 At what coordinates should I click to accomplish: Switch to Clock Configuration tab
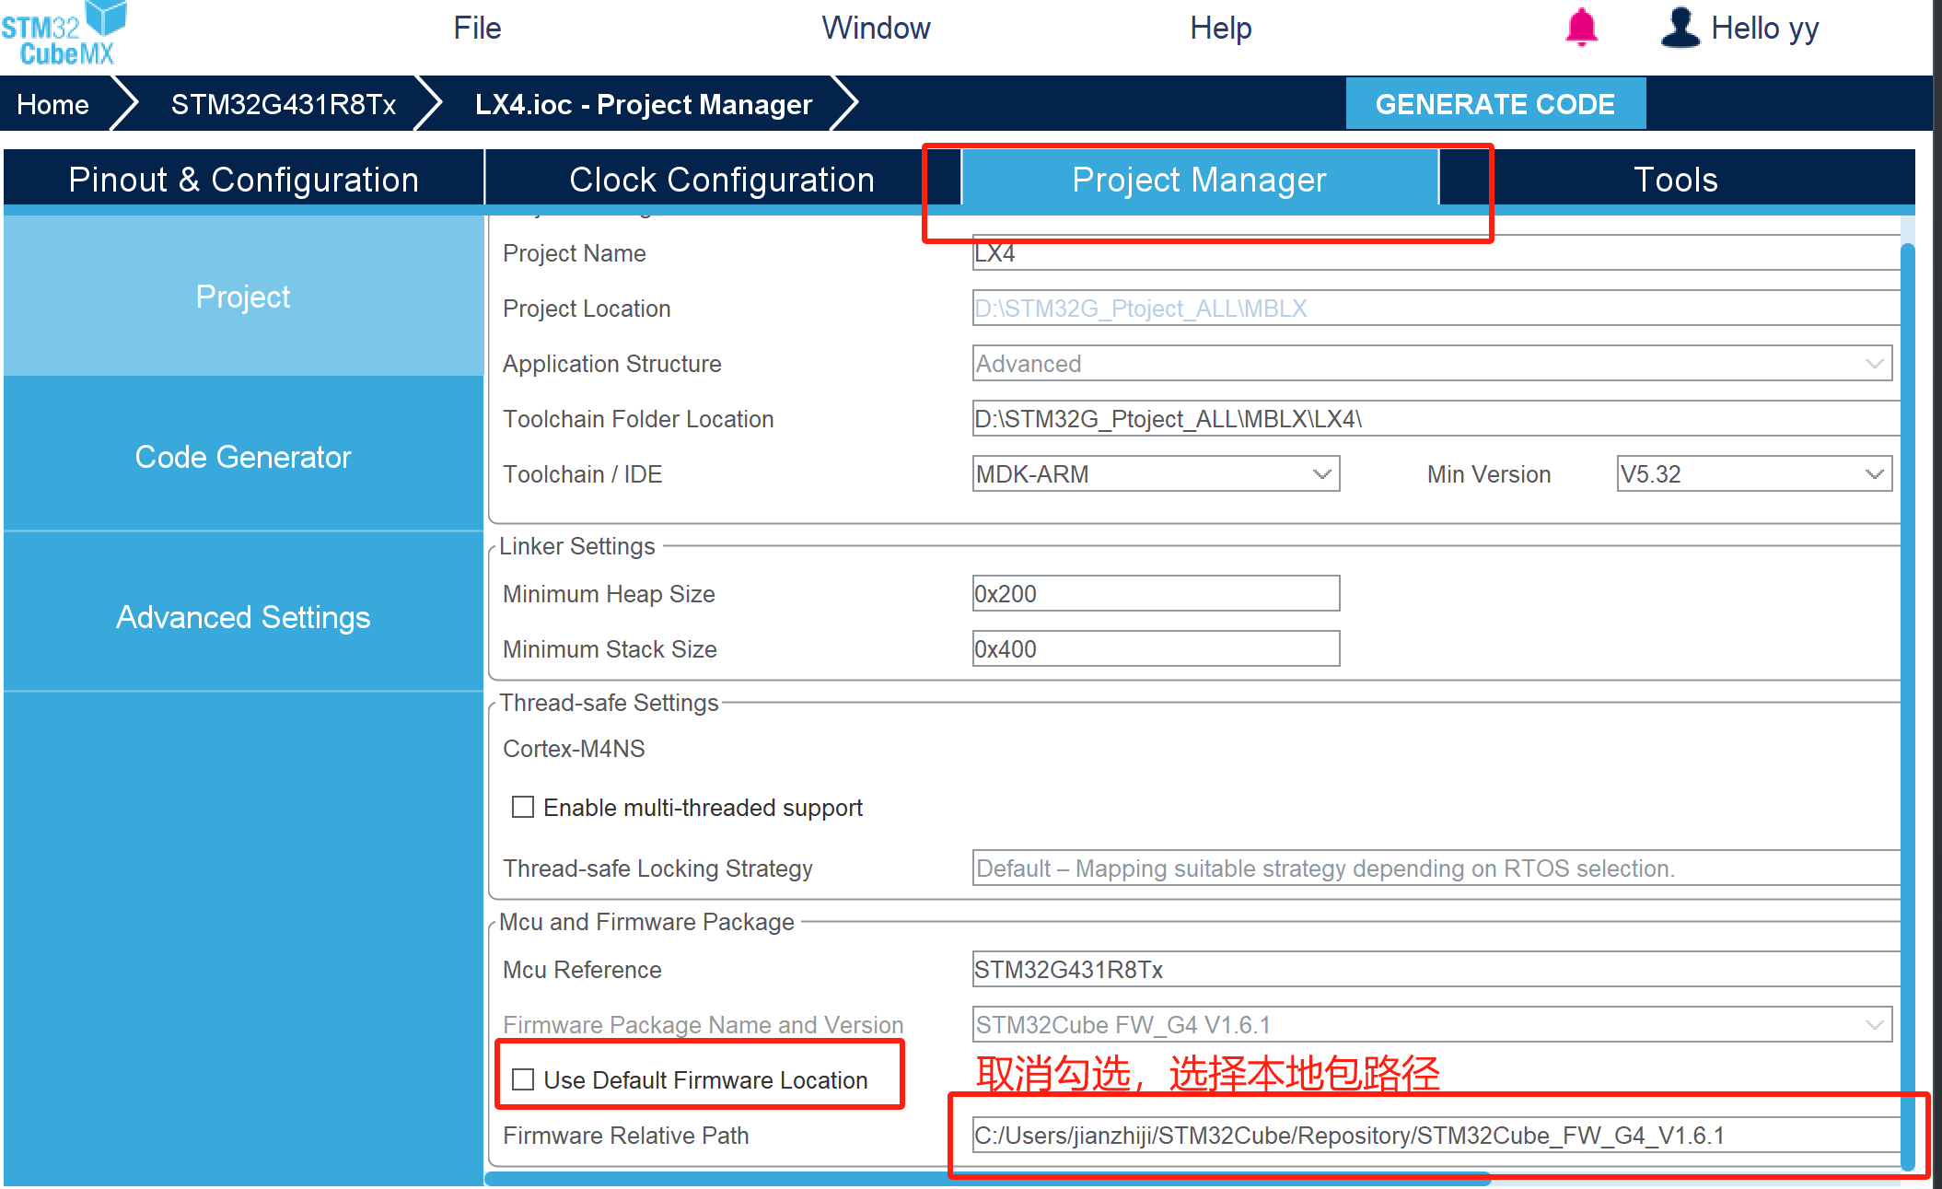click(721, 180)
